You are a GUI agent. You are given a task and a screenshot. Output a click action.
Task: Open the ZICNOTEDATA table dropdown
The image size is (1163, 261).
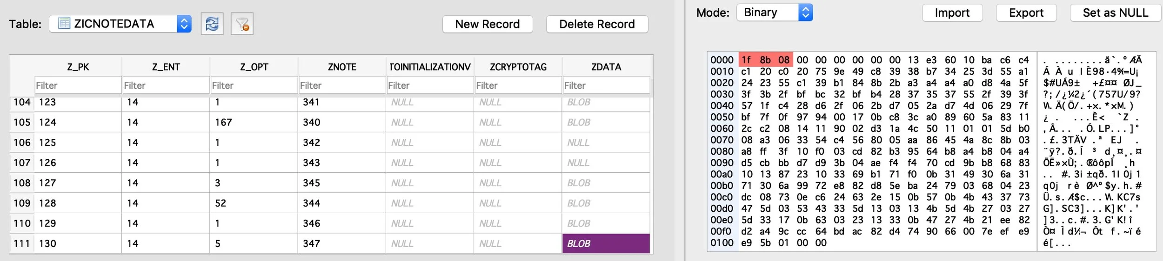120,24
